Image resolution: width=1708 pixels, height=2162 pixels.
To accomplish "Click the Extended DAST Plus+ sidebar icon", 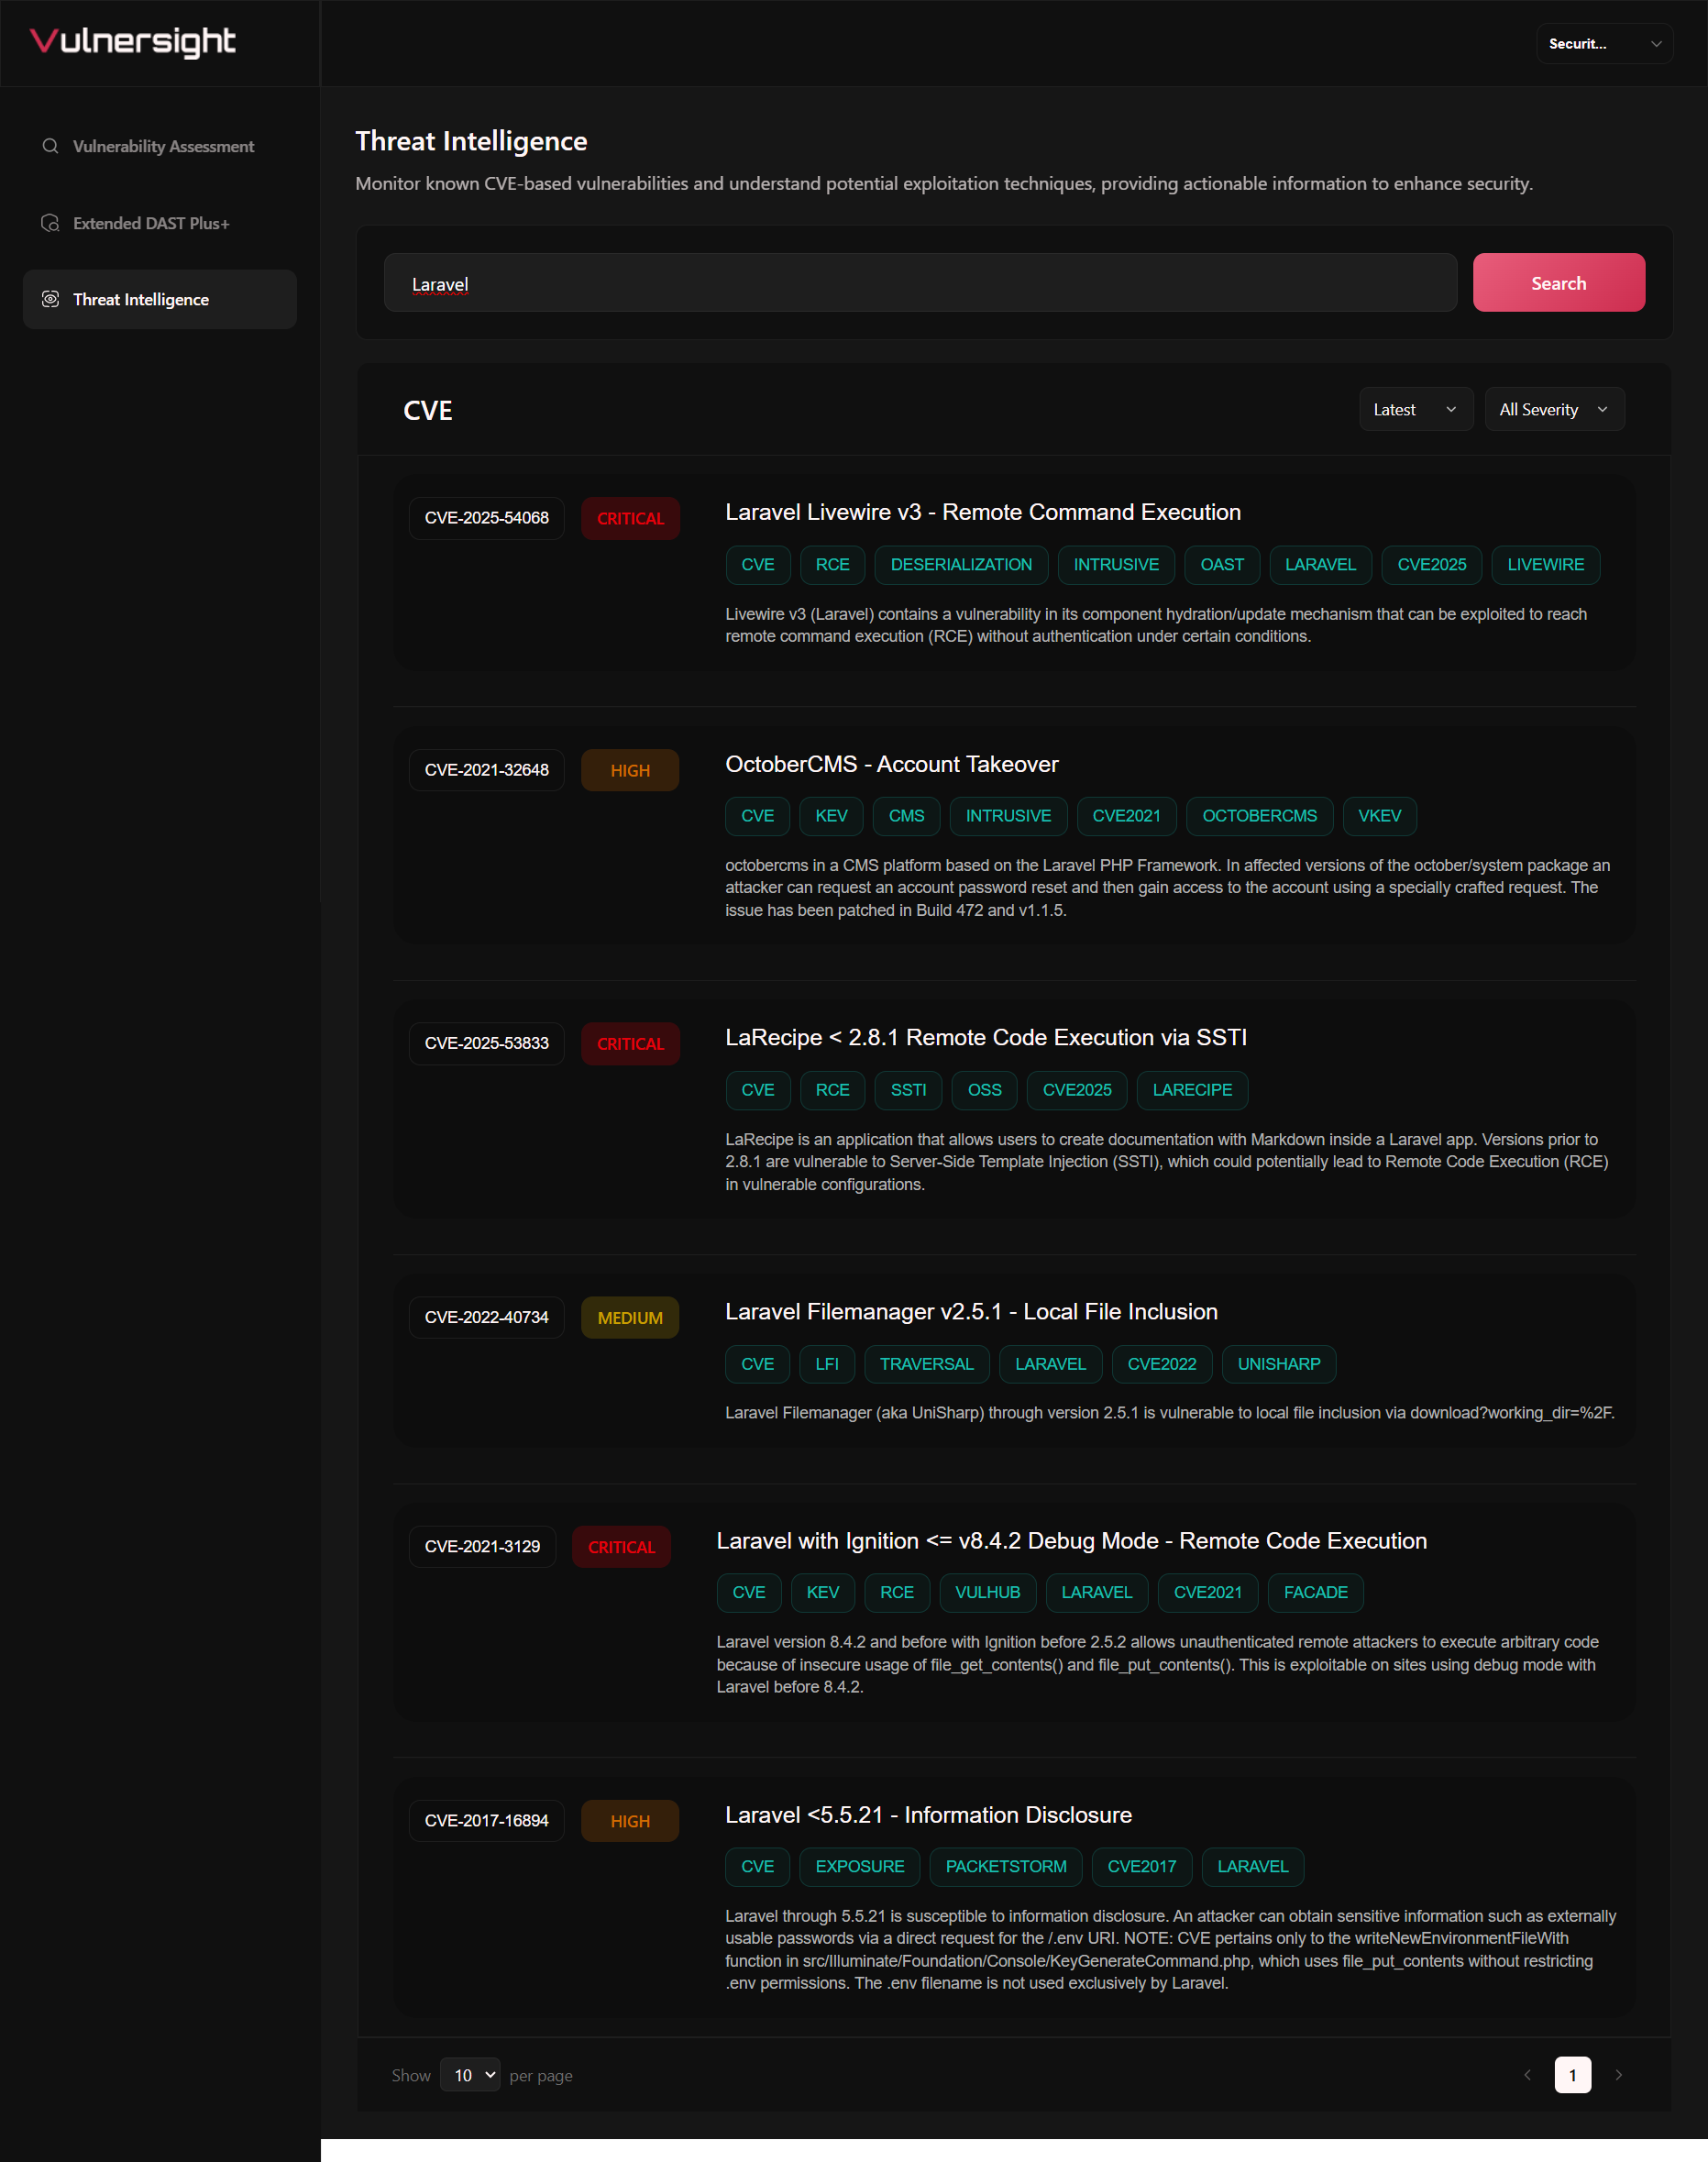I will (50, 223).
